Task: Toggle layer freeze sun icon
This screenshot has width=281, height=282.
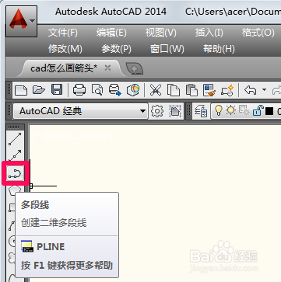Action: tap(230, 111)
